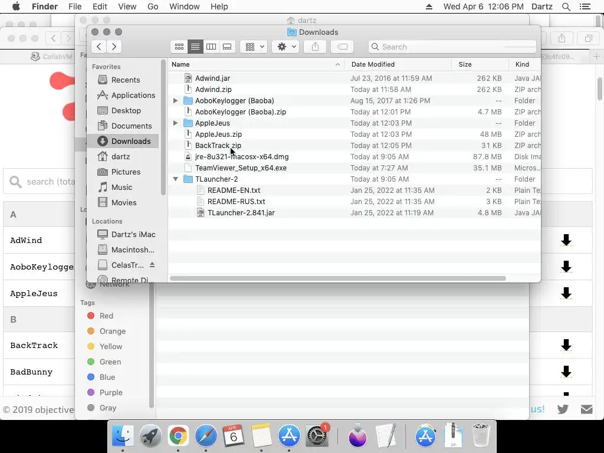The height and width of the screenshot is (453, 604).
Task: Open the Edit menu
Action: pos(100,6)
